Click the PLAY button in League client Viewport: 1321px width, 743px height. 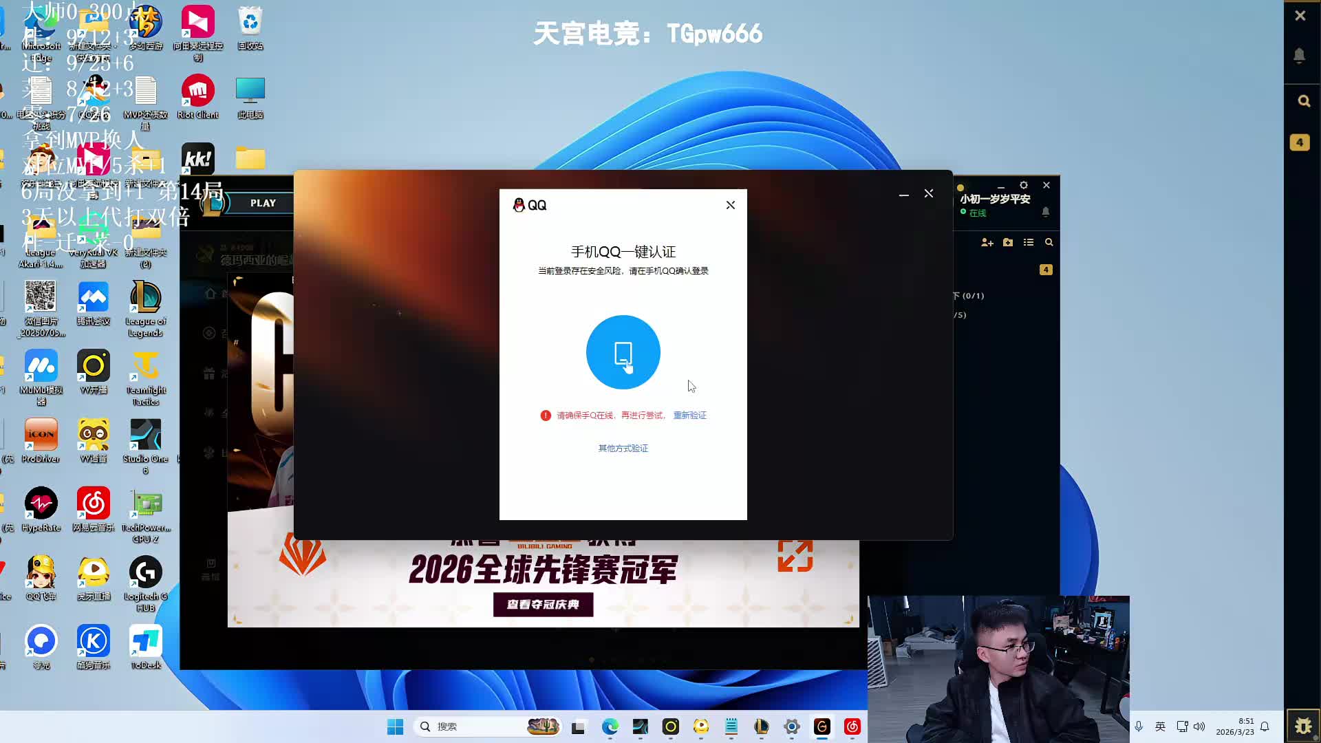(263, 203)
